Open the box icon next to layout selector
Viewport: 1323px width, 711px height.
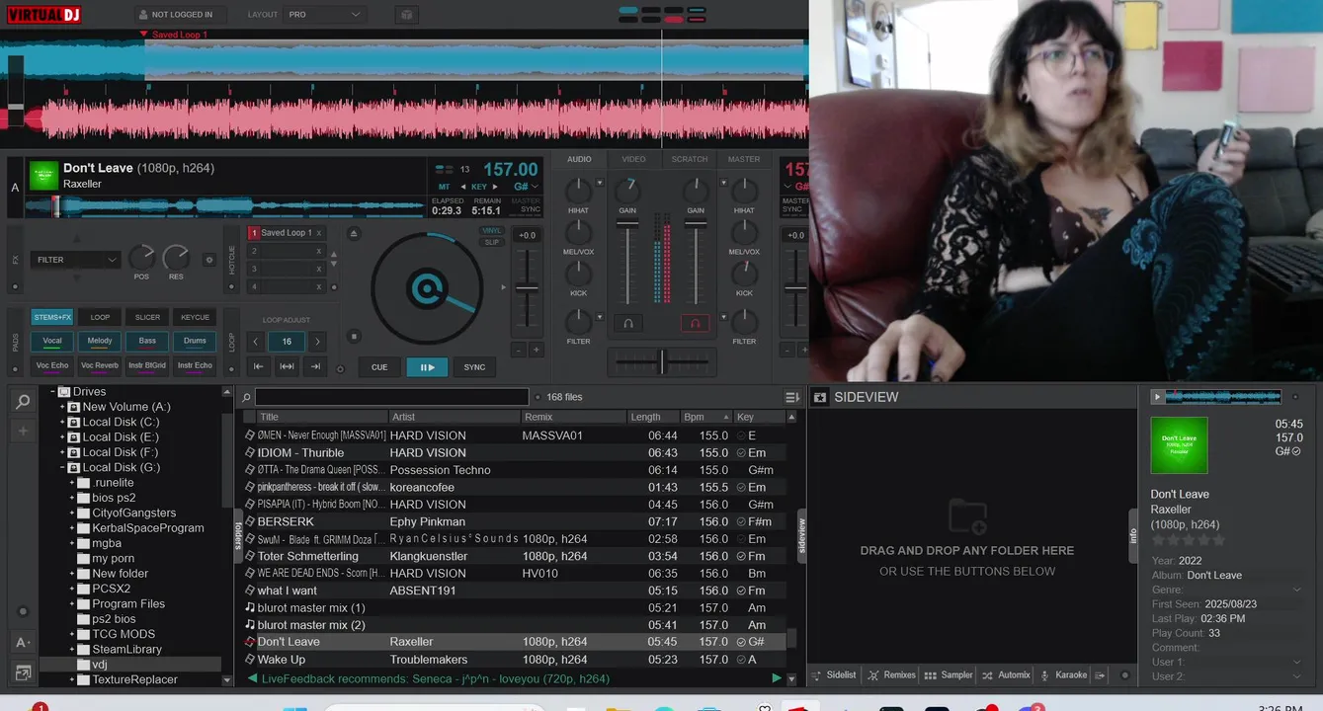406,15
